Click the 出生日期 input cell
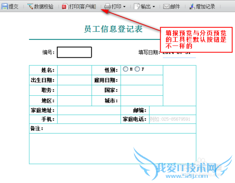The width and height of the screenshot is (235, 183). click(75, 80)
